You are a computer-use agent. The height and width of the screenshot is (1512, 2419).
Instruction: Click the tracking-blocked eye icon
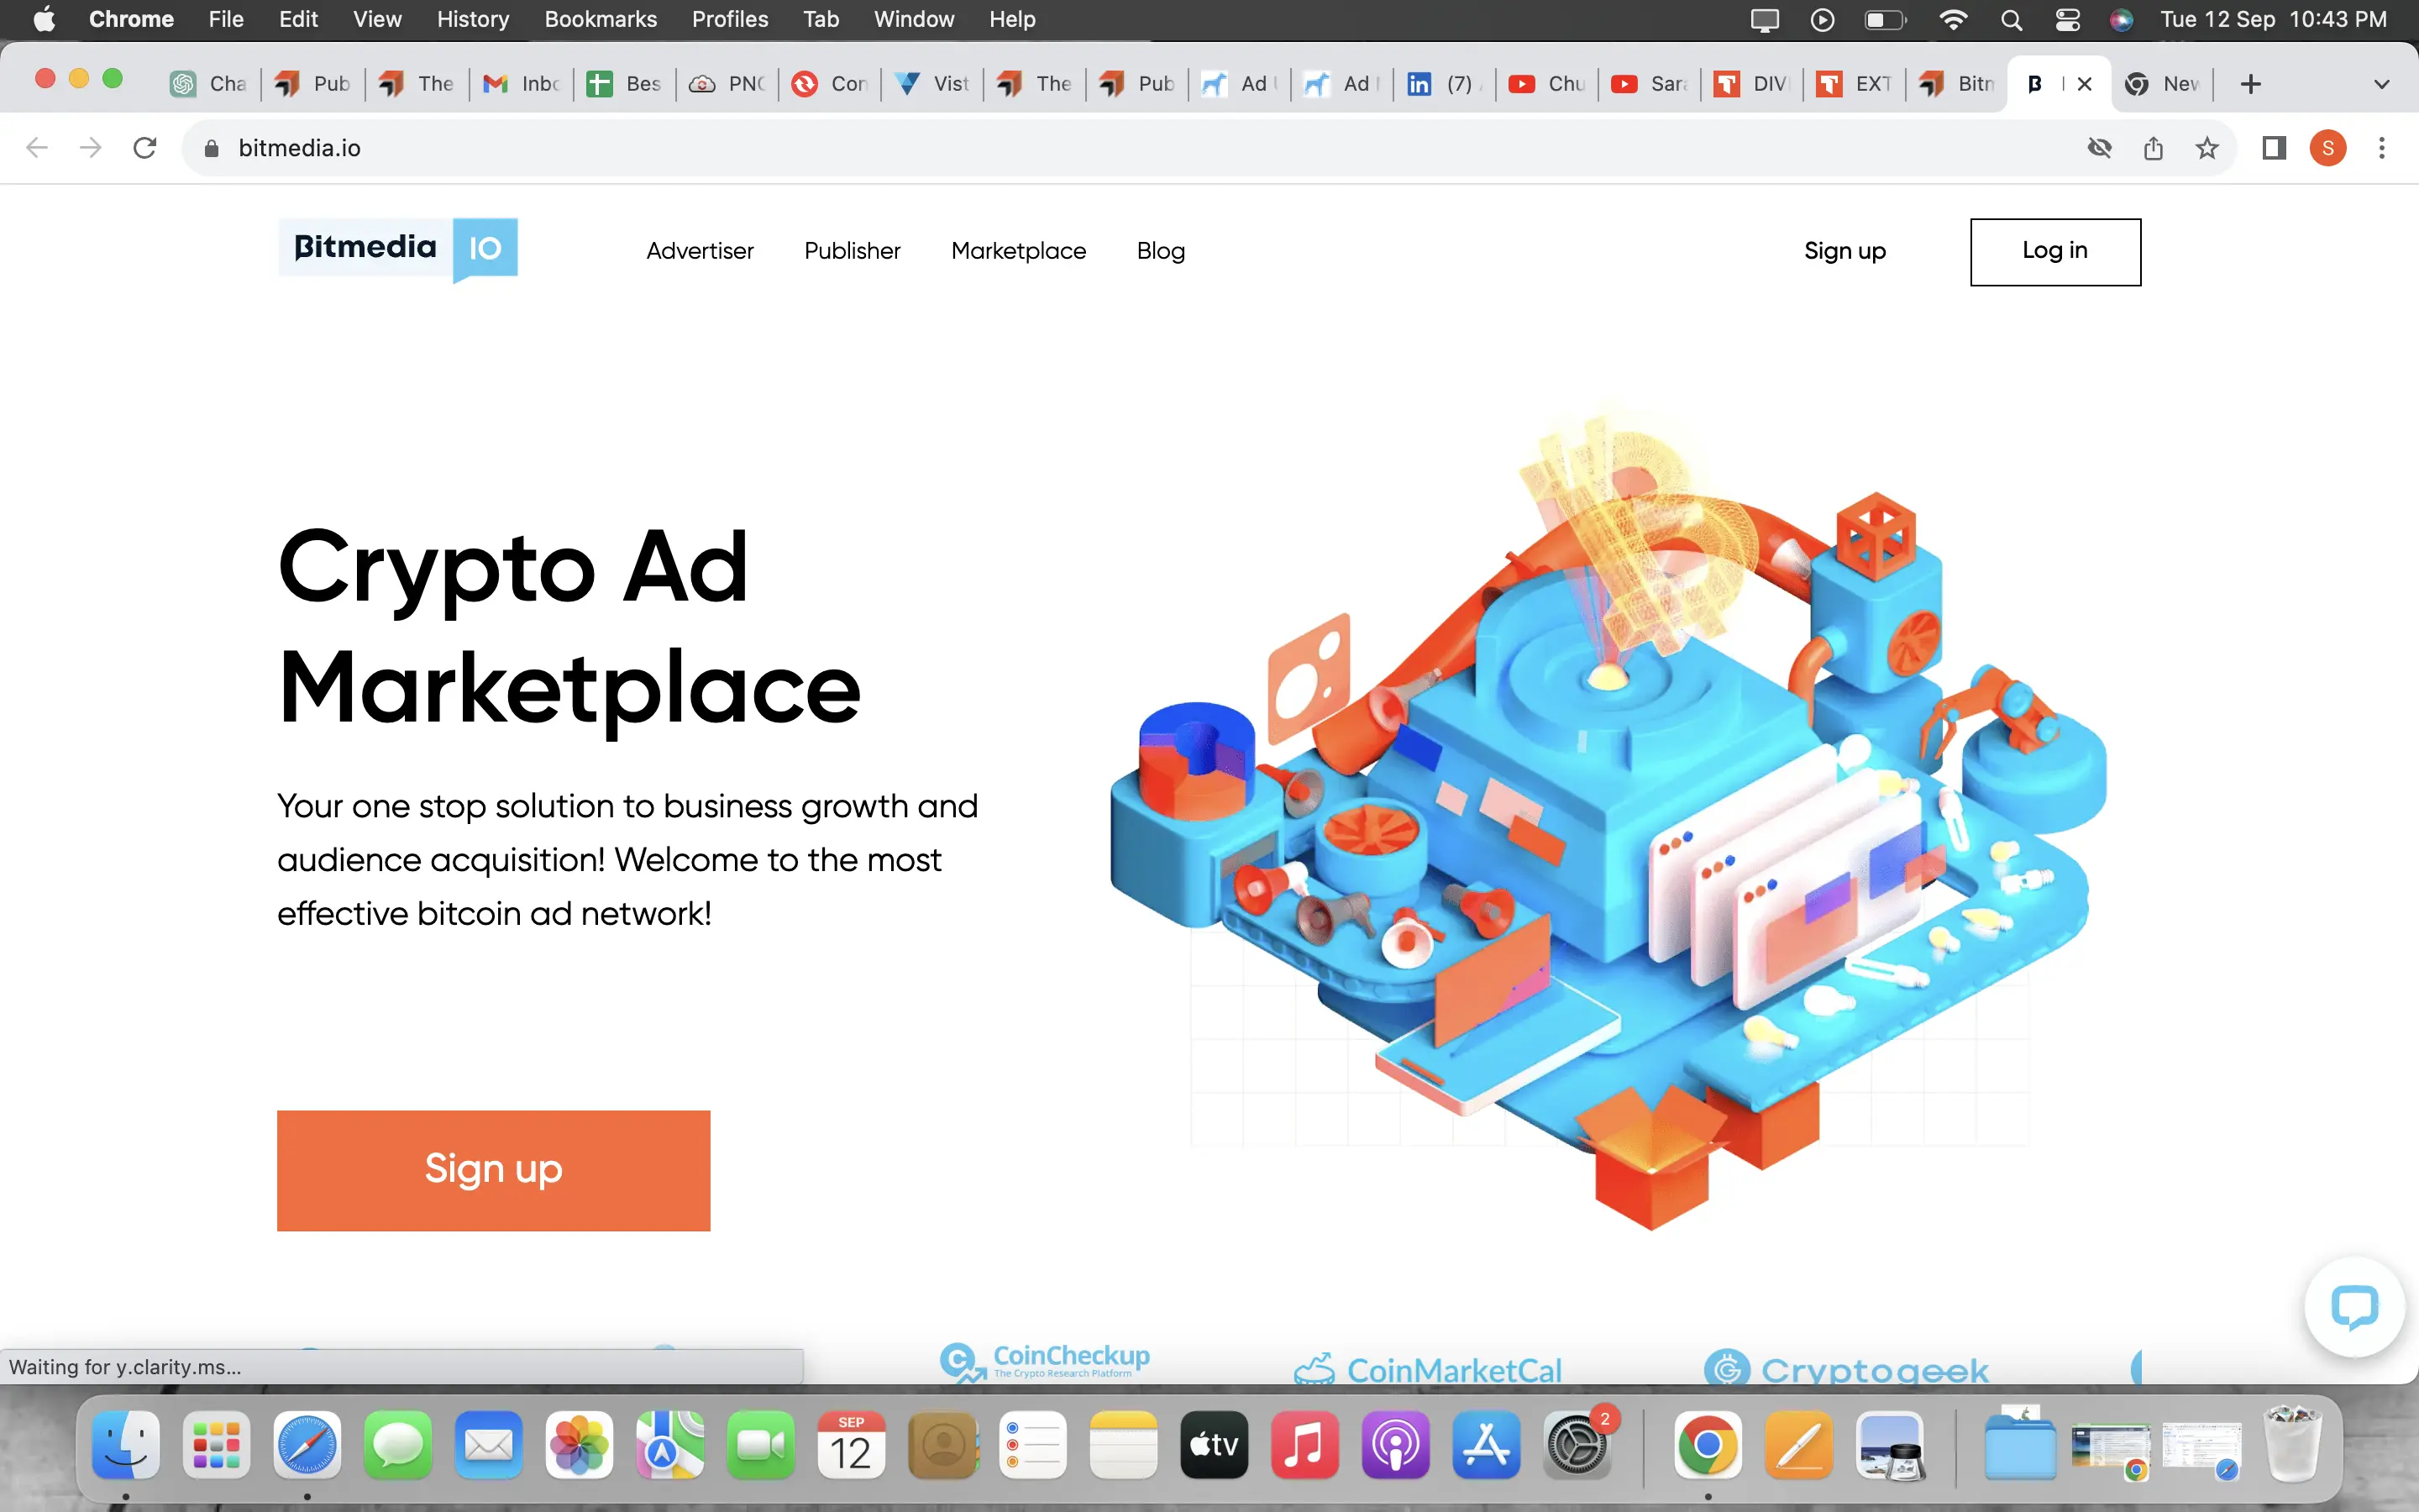tap(2099, 148)
